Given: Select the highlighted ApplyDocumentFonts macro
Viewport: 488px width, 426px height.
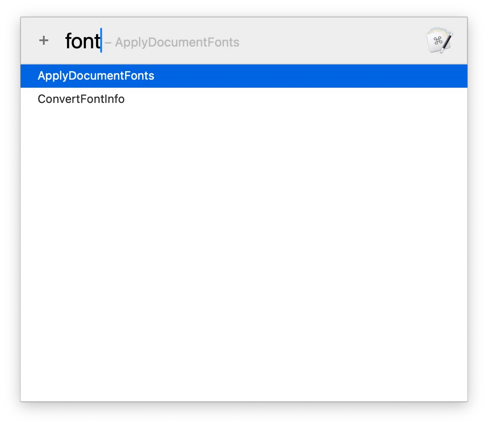Looking at the screenshot, I should click(244, 76).
